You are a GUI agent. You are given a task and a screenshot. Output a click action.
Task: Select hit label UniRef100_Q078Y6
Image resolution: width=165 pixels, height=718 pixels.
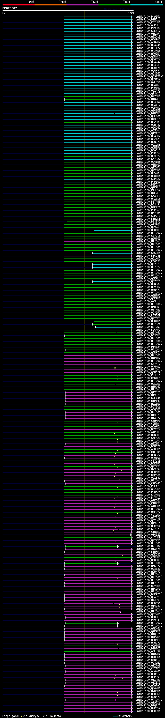tap(148, 281)
